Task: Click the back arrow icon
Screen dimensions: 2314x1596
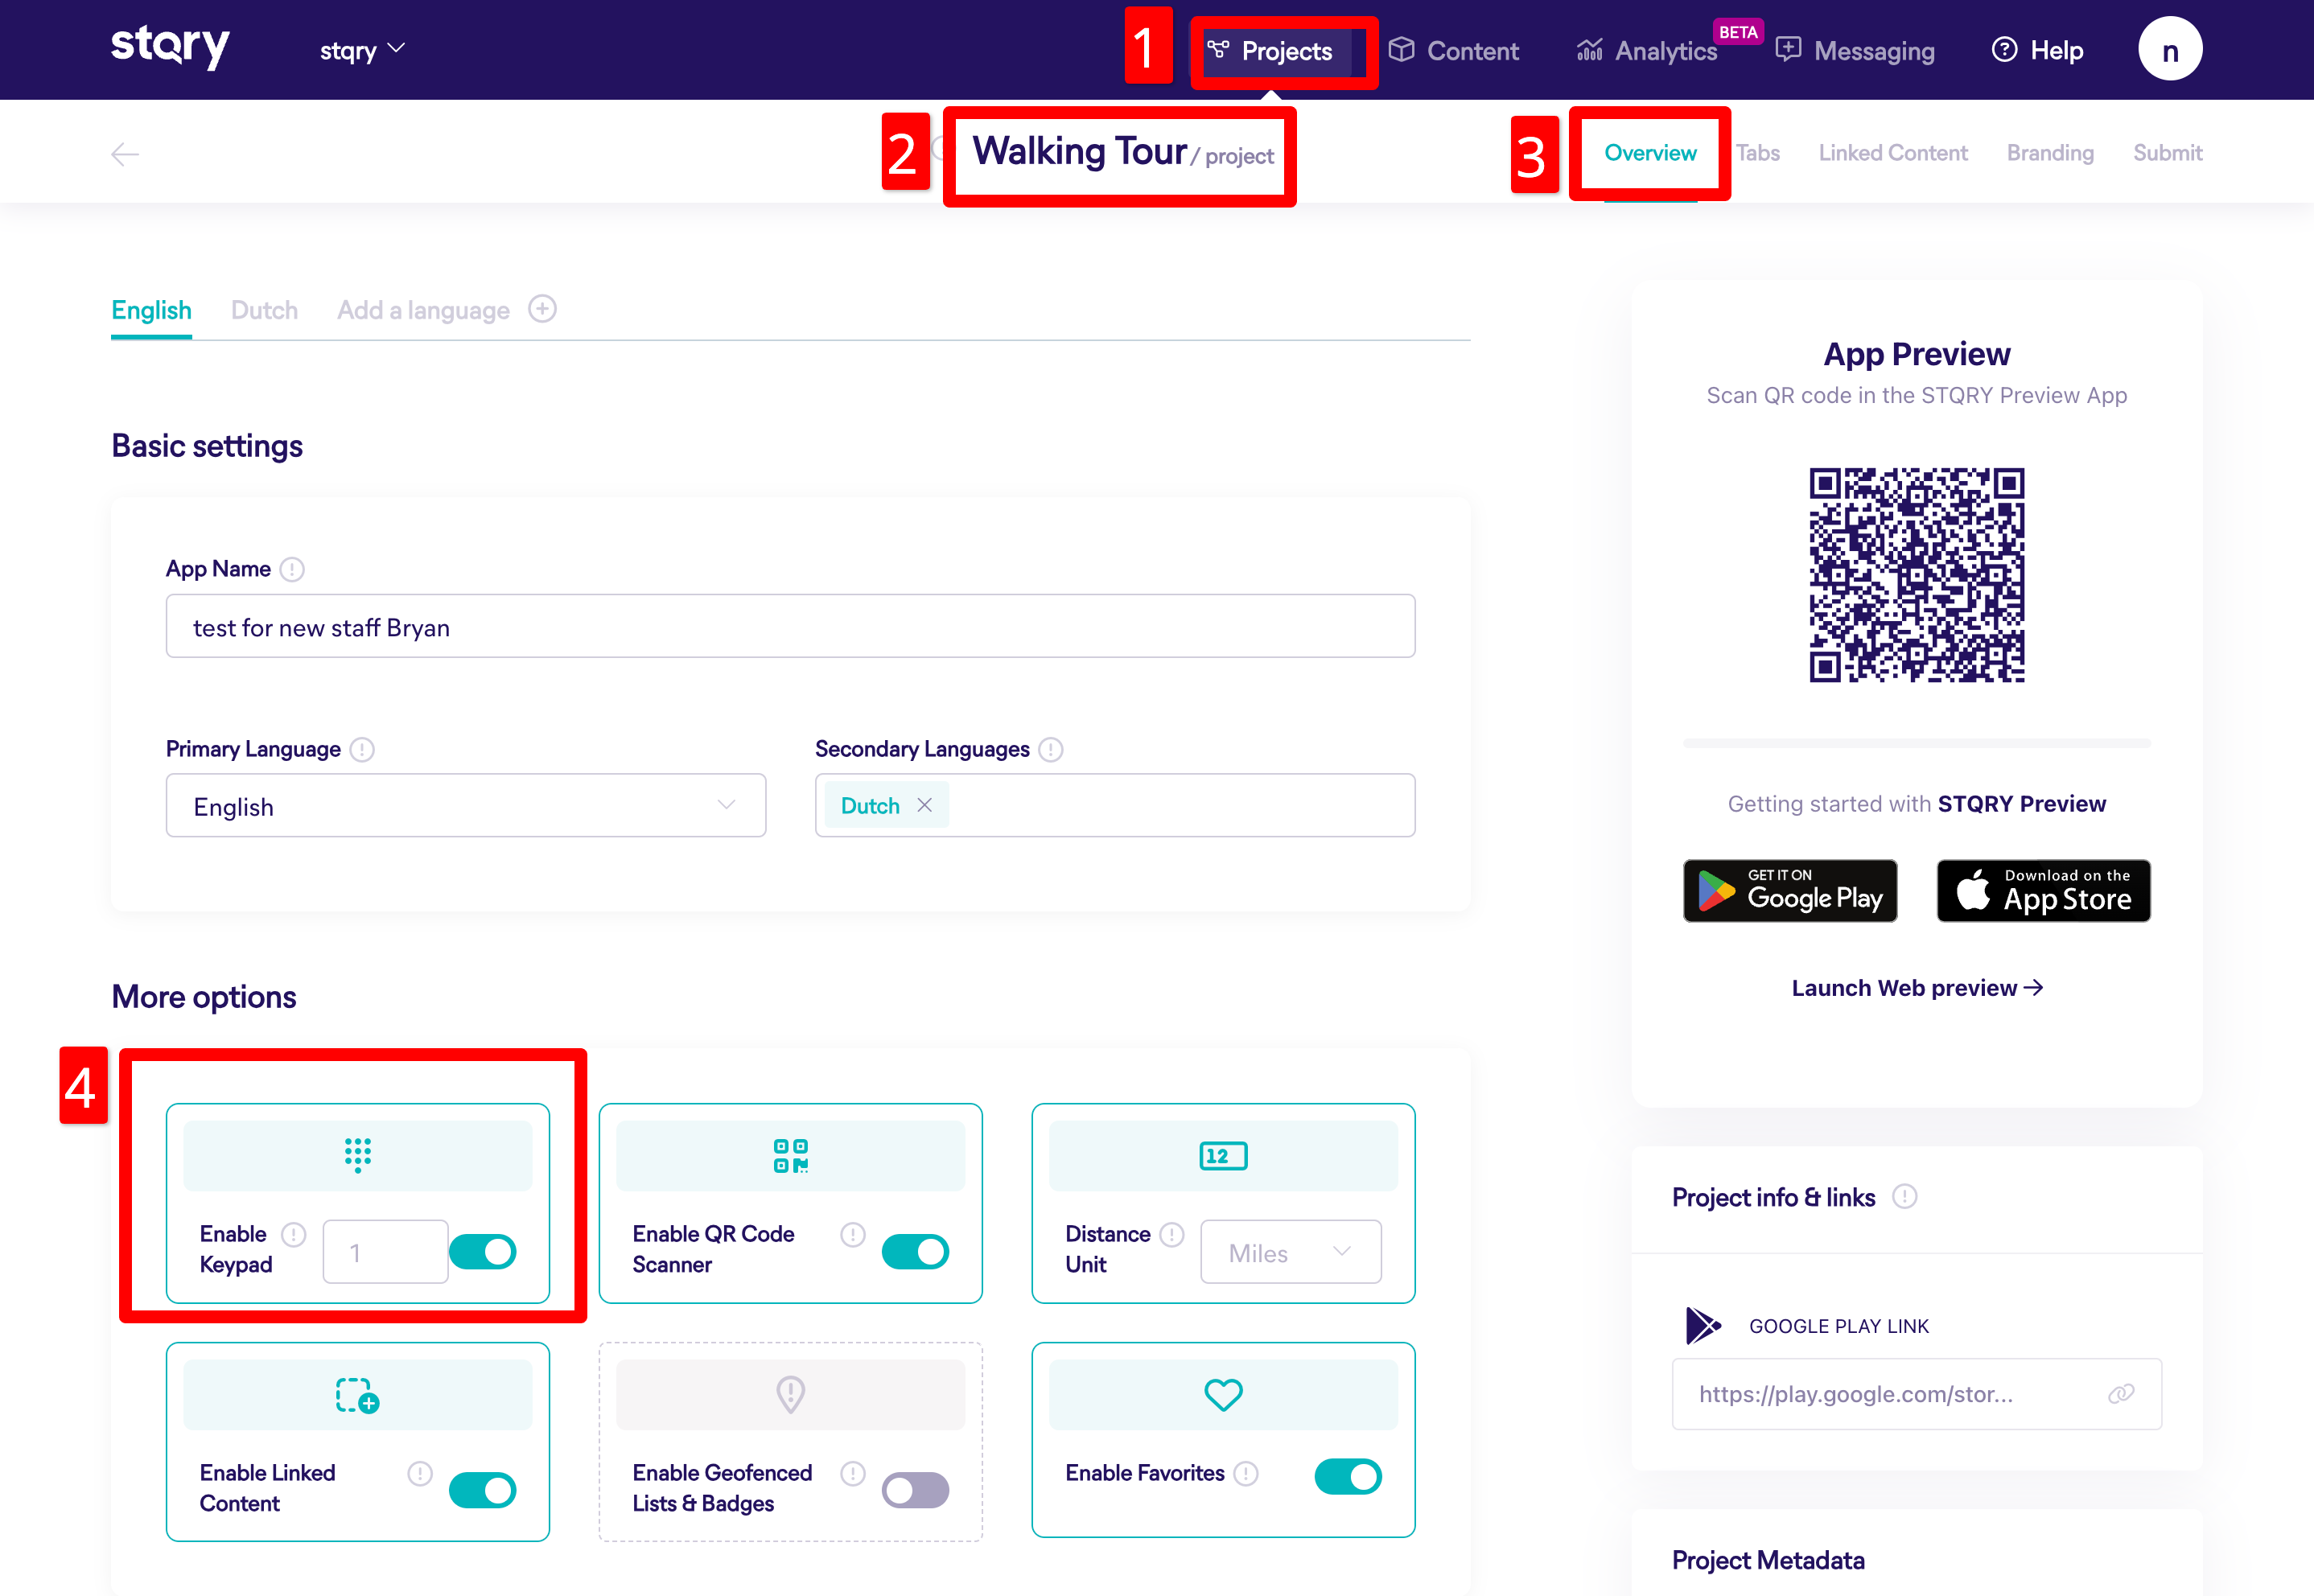Action: pyautogui.click(x=124, y=154)
